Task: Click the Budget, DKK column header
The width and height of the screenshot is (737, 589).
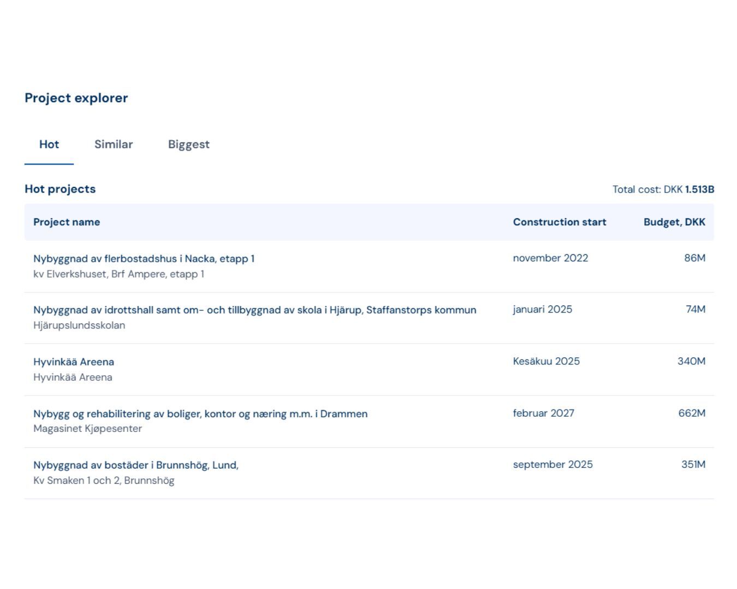Action: click(x=674, y=222)
